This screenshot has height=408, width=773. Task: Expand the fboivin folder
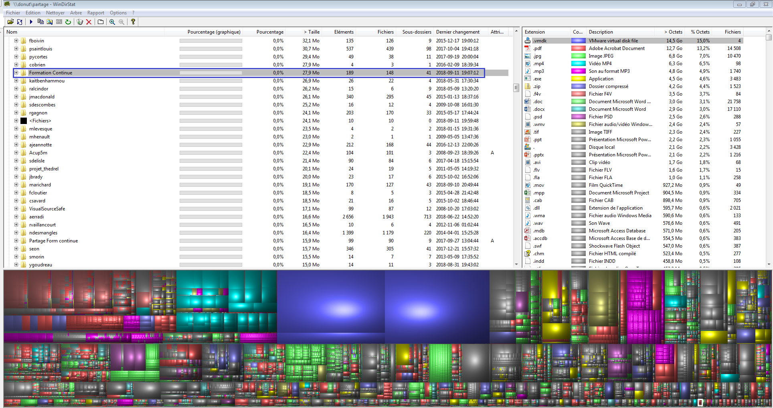(16, 41)
